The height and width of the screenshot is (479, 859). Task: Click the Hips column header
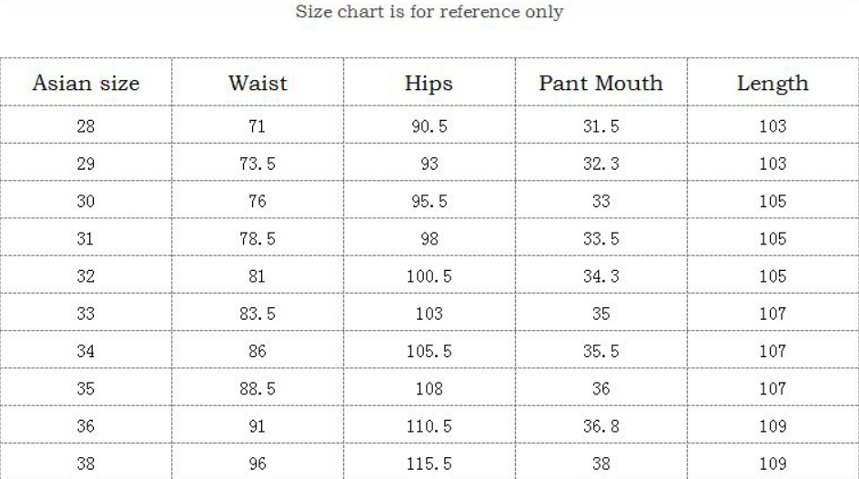[429, 84]
